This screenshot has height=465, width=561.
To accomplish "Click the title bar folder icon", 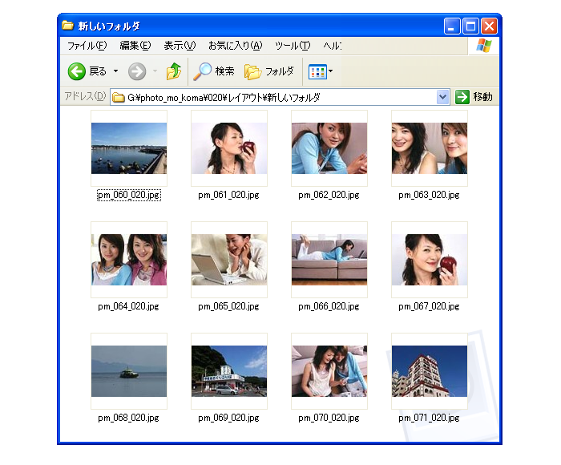I will 67,25.
